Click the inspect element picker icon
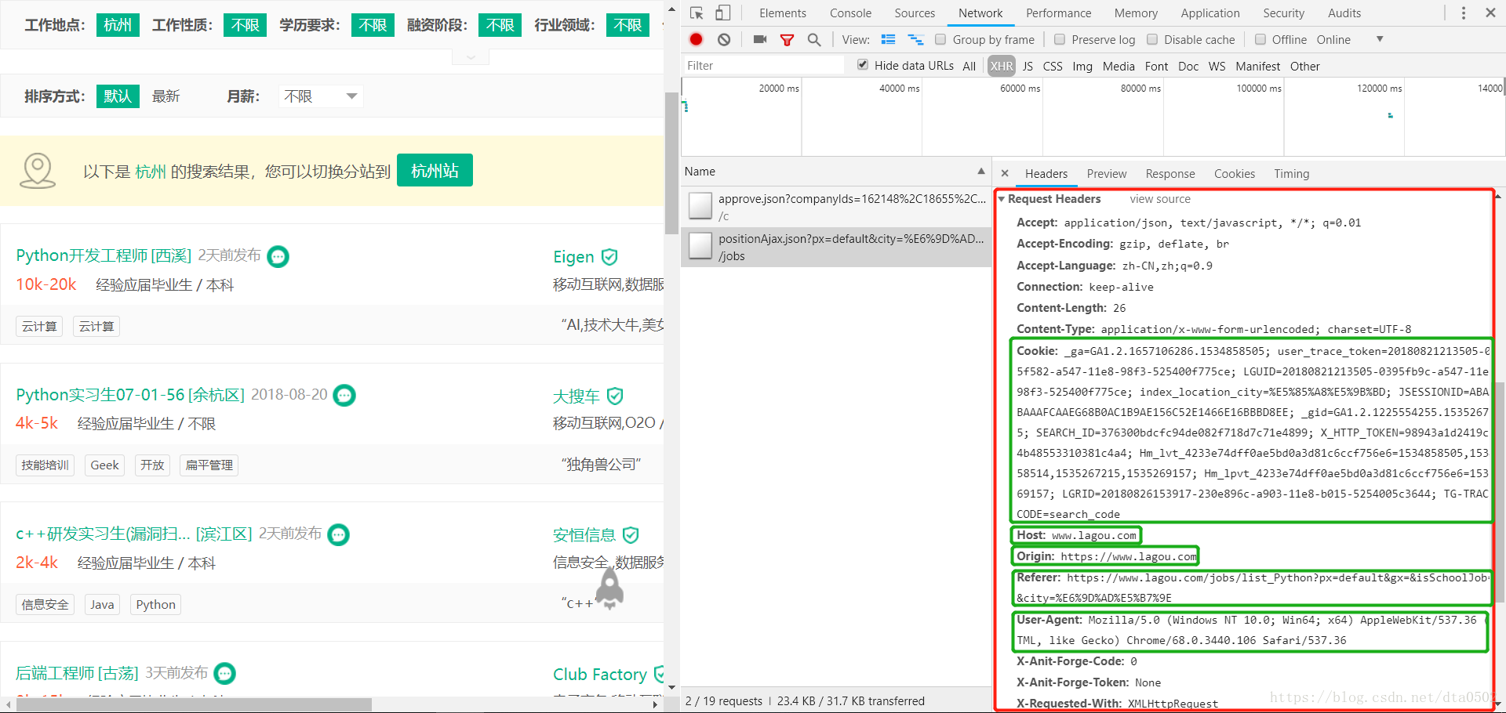 click(x=697, y=13)
